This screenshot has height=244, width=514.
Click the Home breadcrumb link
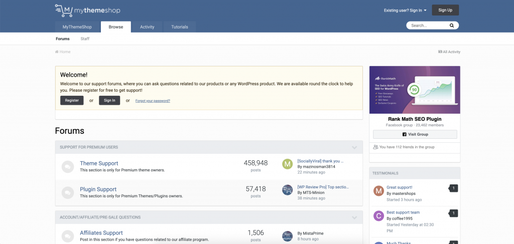pyautogui.click(x=63, y=52)
